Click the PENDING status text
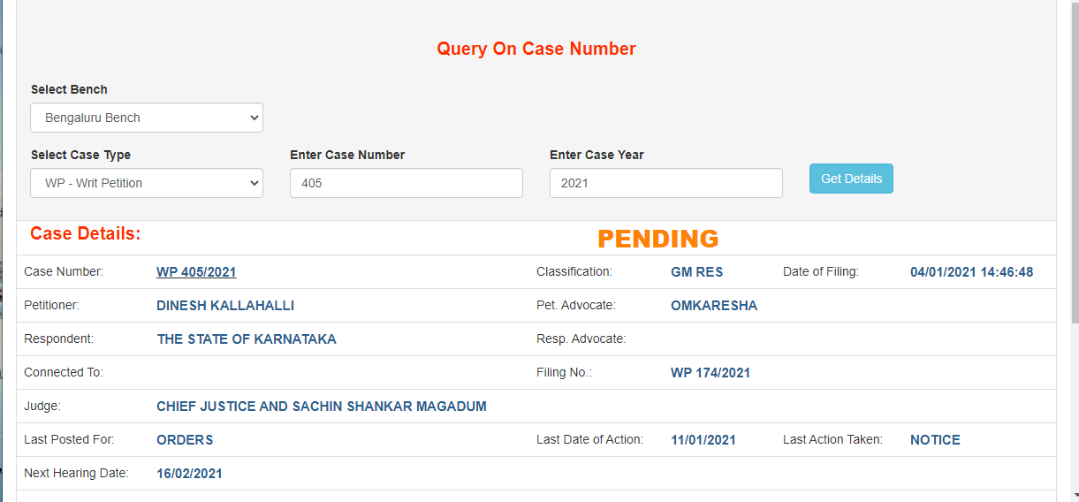Viewport: 1079px width, 502px height. tap(657, 239)
